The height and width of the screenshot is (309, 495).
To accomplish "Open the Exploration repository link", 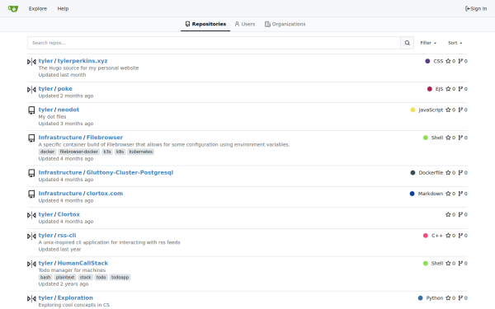I will 75,297.
